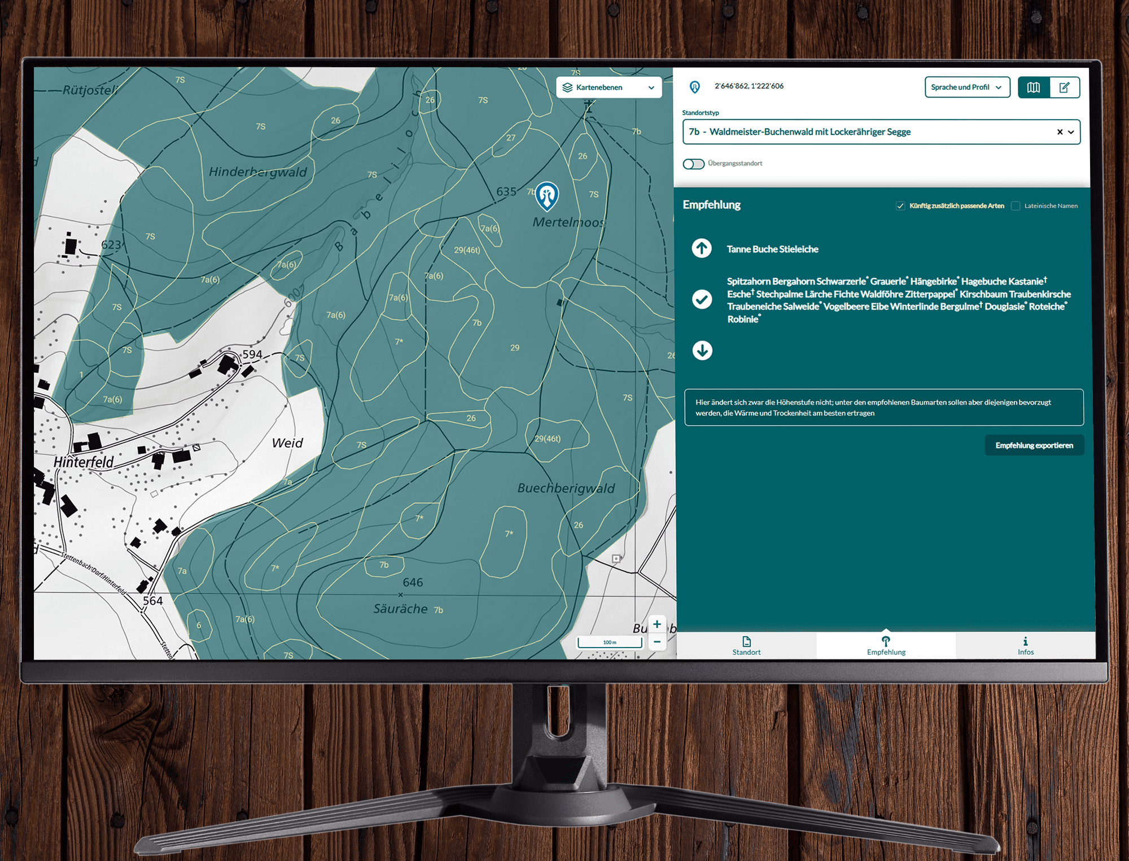Switch to the Standort tab

click(x=746, y=645)
